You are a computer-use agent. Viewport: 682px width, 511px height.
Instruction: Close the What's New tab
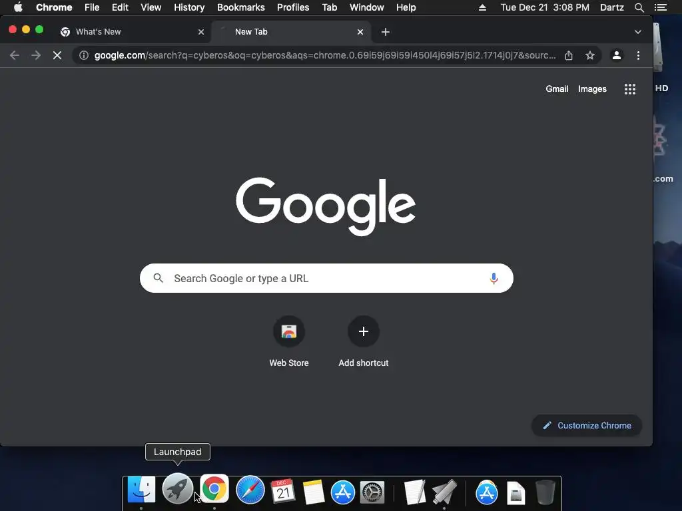point(201,32)
